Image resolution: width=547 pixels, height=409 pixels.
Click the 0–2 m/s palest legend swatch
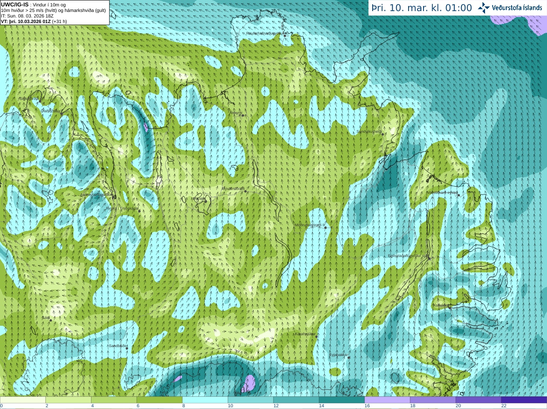[23, 400]
